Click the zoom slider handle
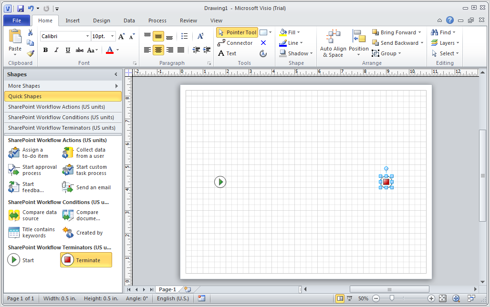The width and height of the screenshot is (490, 307). 392,298
